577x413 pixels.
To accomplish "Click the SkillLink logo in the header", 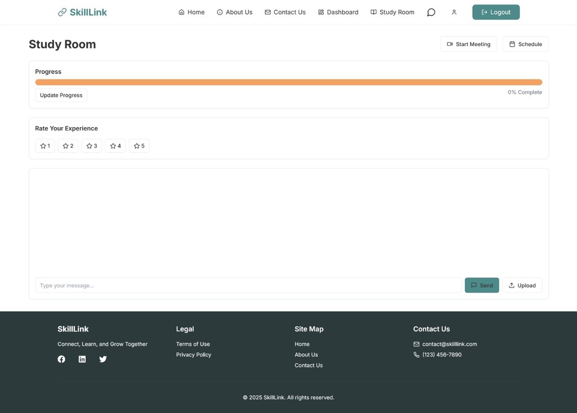I will point(82,12).
